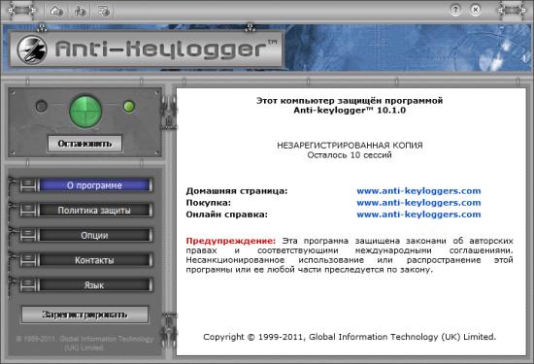Follow the Онлайн справка website link
This screenshot has height=364, width=534.
[x=418, y=215]
